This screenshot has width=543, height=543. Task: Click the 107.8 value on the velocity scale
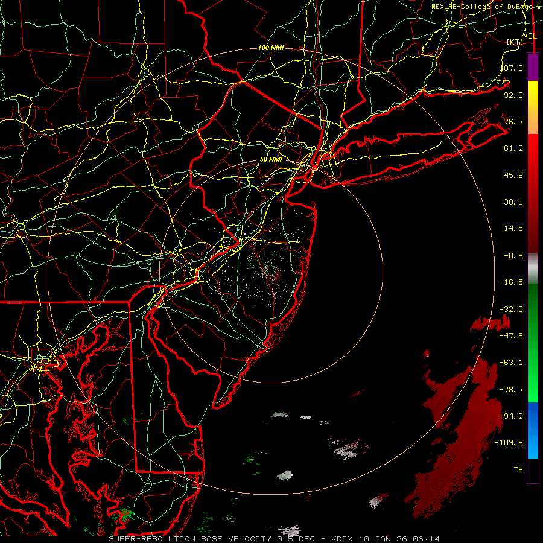tap(511, 68)
